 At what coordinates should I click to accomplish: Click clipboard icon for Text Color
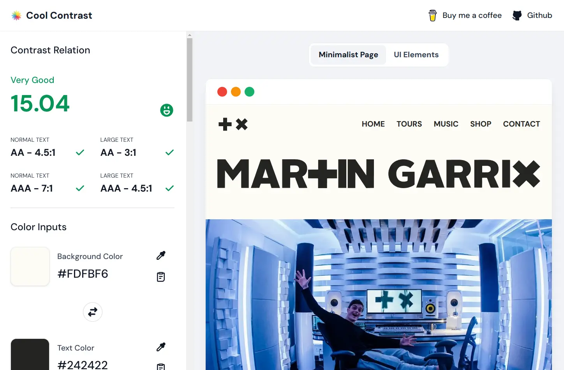(x=161, y=366)
